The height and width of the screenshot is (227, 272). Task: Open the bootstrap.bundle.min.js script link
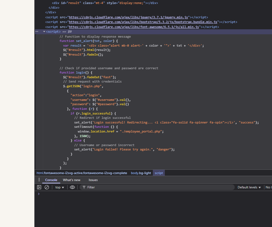point(143,22)
